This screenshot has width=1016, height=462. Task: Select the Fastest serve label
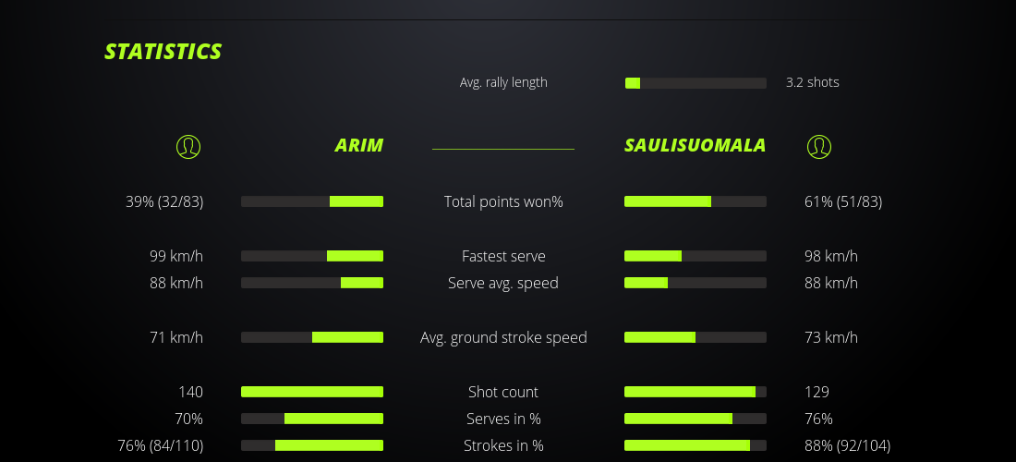tap(503, 256)
